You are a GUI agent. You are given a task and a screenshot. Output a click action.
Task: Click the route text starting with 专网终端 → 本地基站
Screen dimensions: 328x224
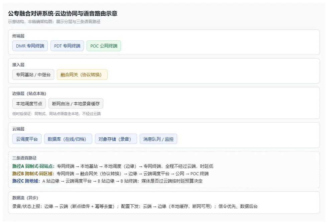pyautogui.click(x=135, y=166)
